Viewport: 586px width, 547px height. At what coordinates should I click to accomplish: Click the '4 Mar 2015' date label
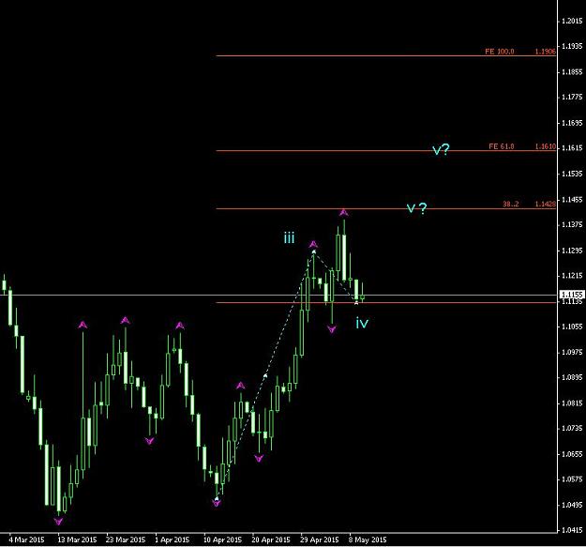(x=26, y=539)
